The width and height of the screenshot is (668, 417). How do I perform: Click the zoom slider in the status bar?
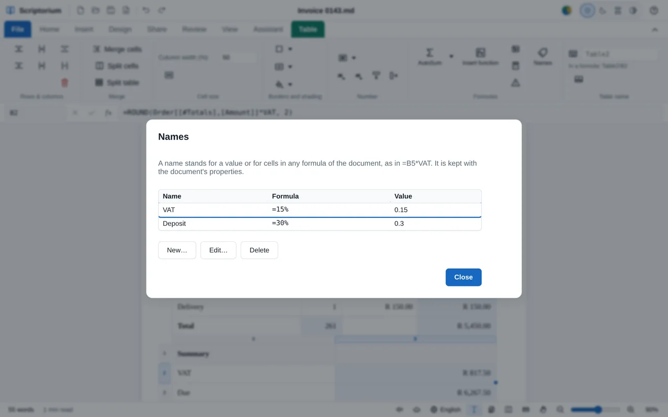coord(595,410)
